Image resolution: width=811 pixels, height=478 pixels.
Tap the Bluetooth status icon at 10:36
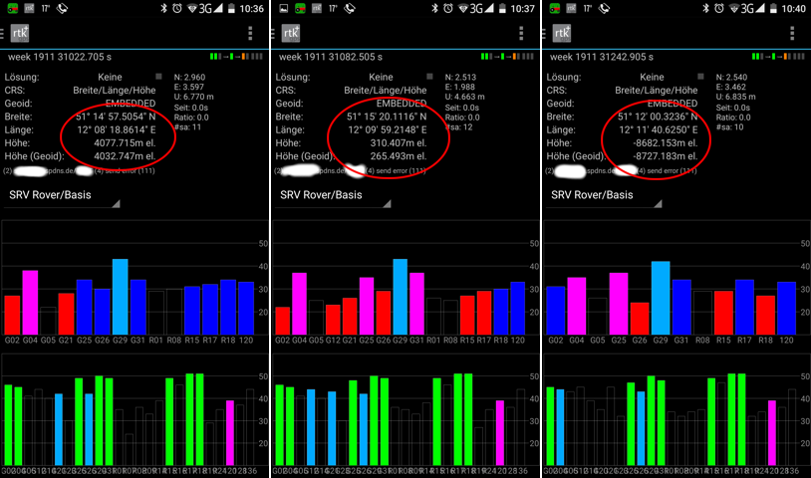[x=163, y=8]
